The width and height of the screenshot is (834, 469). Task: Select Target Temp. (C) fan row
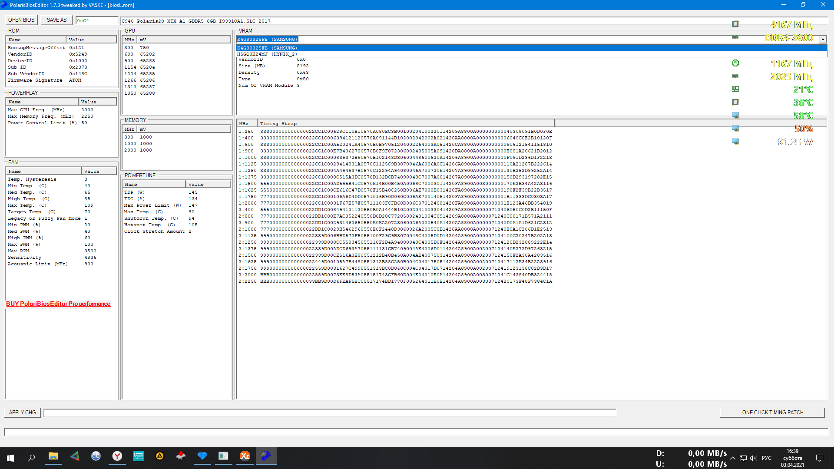tap(61, 211)
